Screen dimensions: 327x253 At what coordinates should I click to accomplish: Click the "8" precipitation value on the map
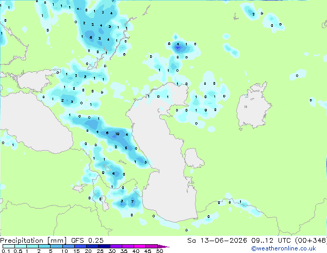click(91, 38)
